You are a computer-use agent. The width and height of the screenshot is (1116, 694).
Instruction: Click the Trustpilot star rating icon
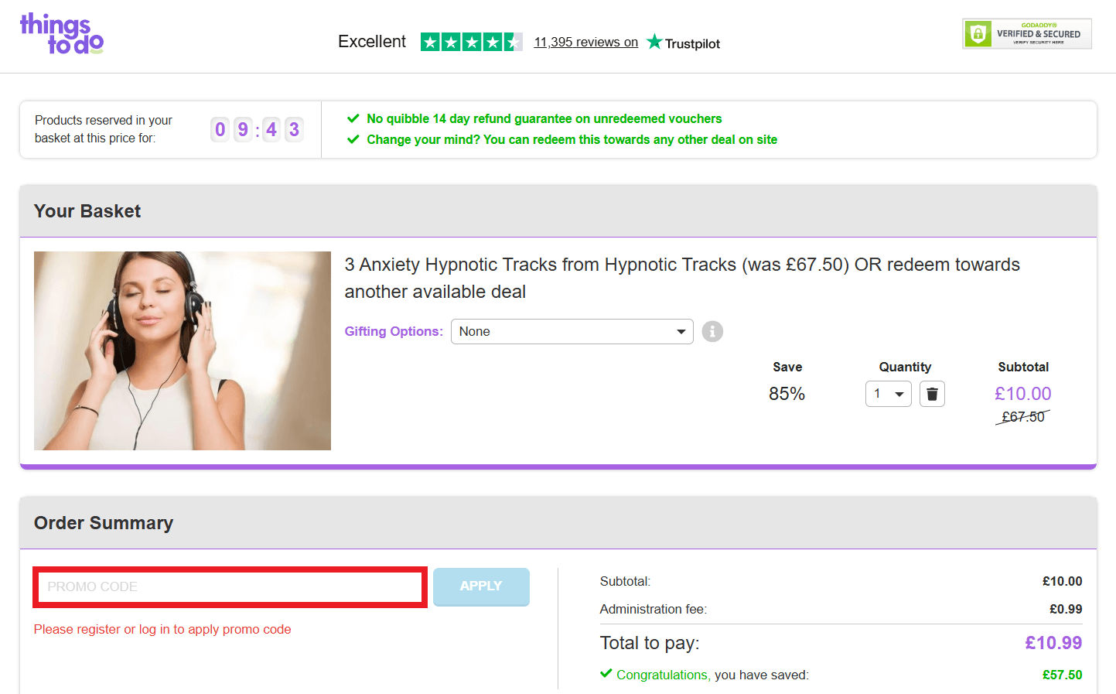[470, 42]
